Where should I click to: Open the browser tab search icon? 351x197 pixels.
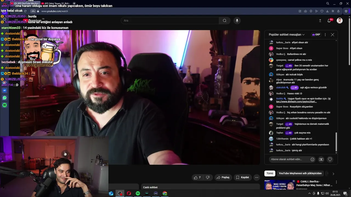coord(328,4)
